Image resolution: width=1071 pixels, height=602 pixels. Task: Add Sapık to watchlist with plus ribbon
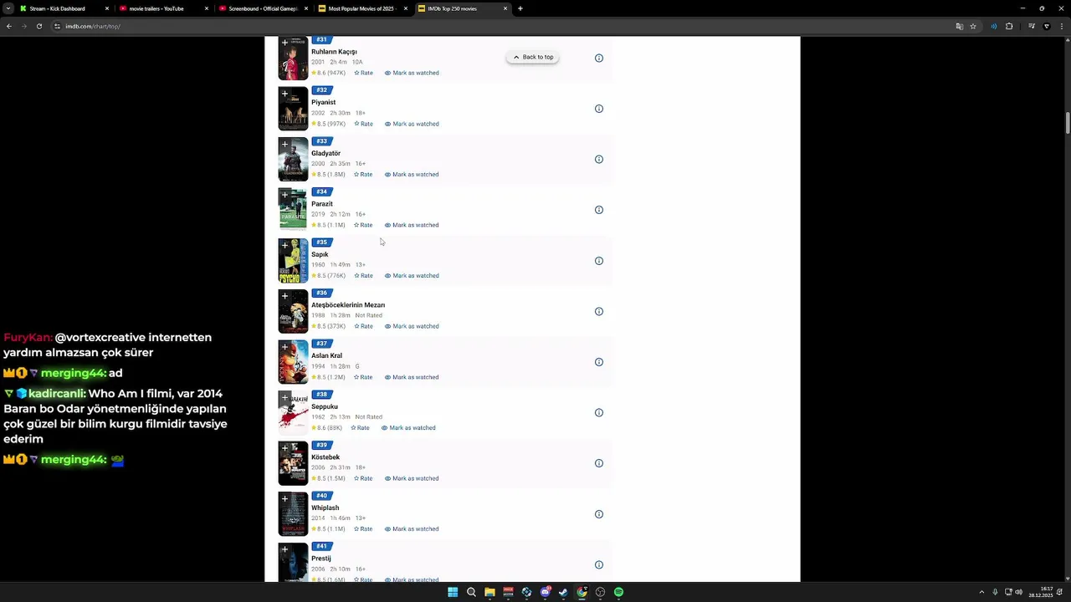[284, 246]
